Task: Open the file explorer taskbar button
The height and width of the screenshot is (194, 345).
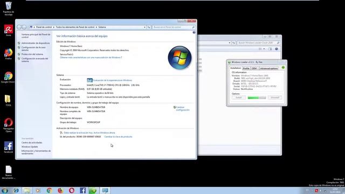Action: (27, 190)
